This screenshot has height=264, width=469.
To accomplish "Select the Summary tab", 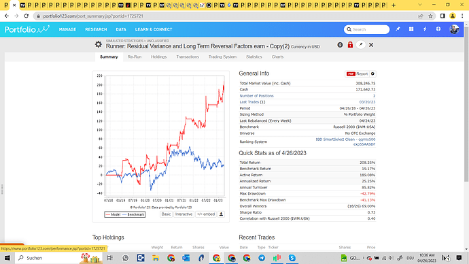I will point(109,57).
